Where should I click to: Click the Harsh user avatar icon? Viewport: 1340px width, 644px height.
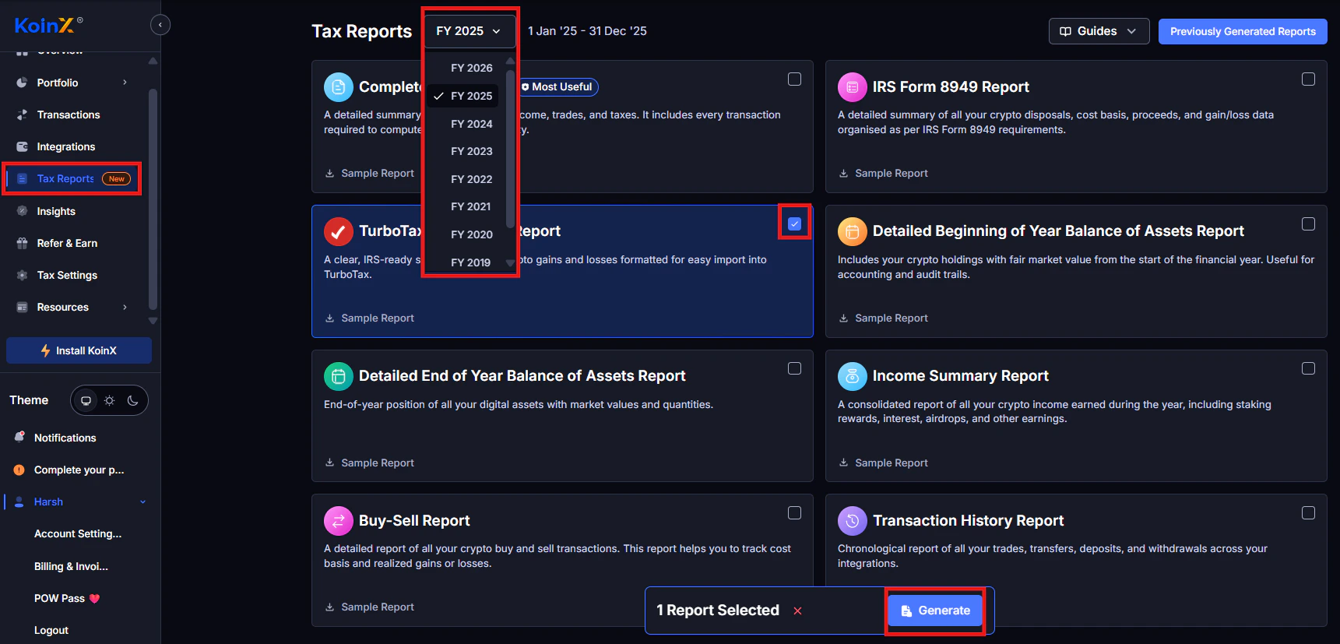click(19, 502)
